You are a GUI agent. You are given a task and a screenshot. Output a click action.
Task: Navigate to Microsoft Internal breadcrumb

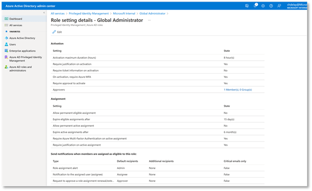click(124, 14)
